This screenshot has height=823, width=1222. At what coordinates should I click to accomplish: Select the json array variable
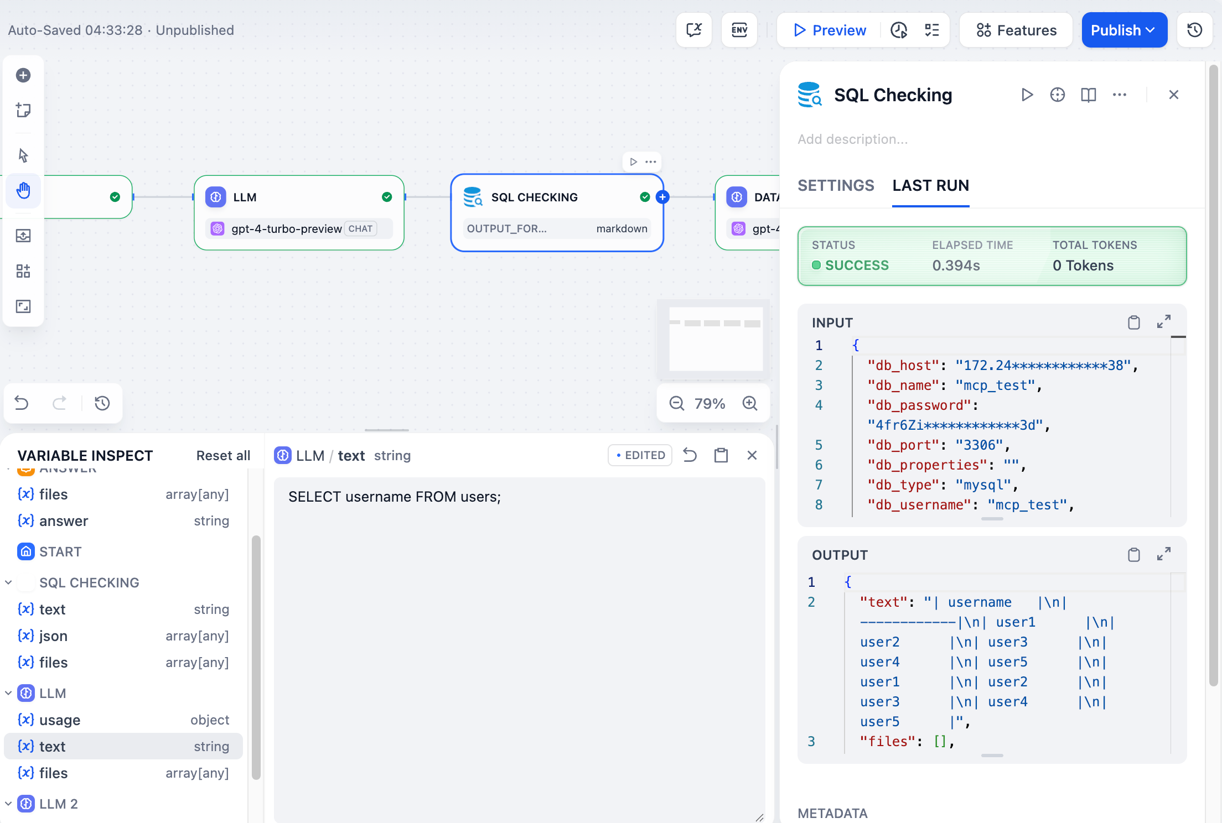click(123, 636)
